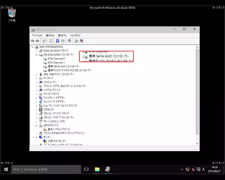Open the ヘルプ(H) menu

[x=75, y=35]
